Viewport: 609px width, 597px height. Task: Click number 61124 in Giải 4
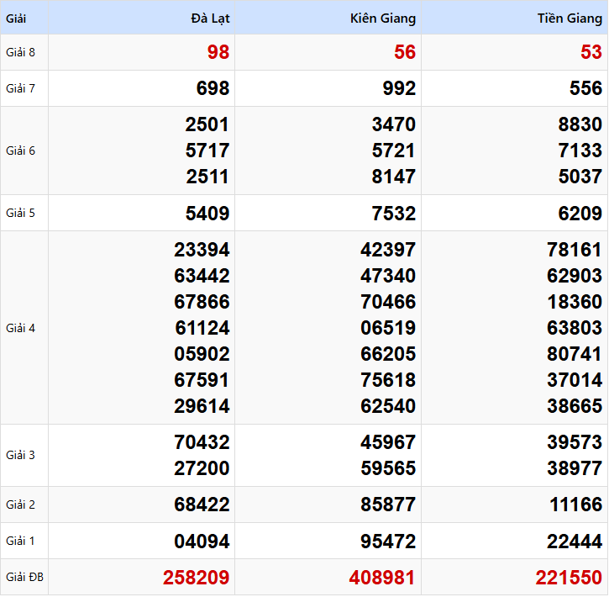[x=202, y=328]
